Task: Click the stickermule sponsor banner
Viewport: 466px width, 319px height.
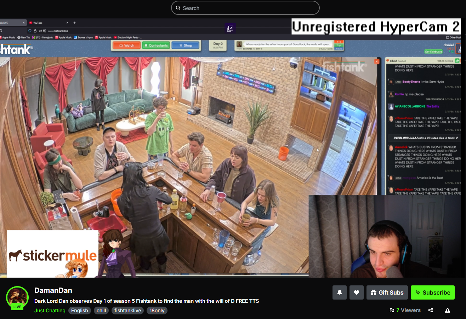Action: 53,254
